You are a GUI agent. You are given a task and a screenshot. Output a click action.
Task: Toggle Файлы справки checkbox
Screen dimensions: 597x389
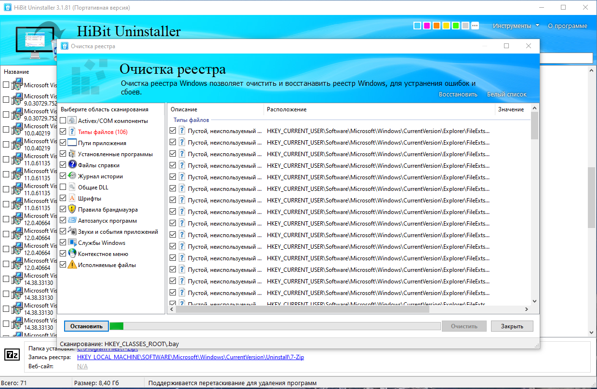coord(63,165)
